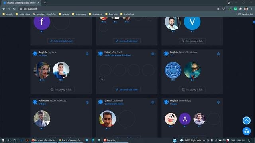This screenshot has width=255, height=143.
Task: Open settings gear of Italian Any Level group
Action: (x=153, y=54)
